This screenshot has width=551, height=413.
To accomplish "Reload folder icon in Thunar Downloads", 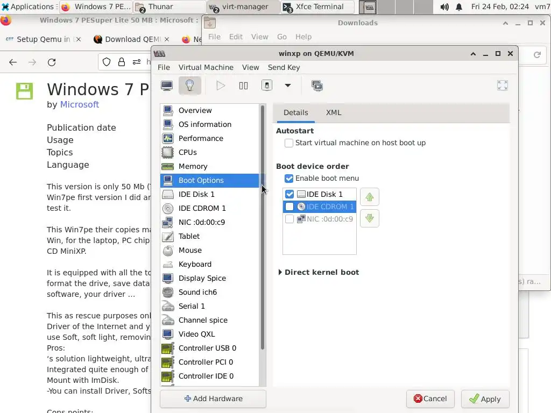I will click(537, 55).
